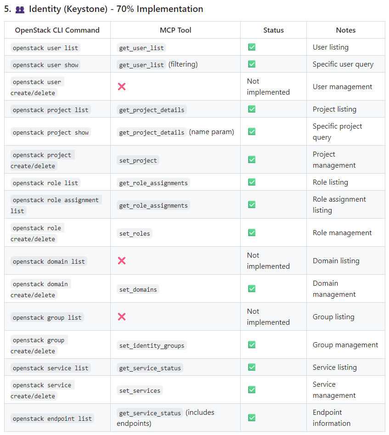This screenshot has width=389, height=435.
Task: Click the OpenStack CLI Command column header
Action: [x=57, y=30]
